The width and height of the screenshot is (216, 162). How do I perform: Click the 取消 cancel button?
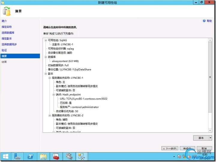204,149
